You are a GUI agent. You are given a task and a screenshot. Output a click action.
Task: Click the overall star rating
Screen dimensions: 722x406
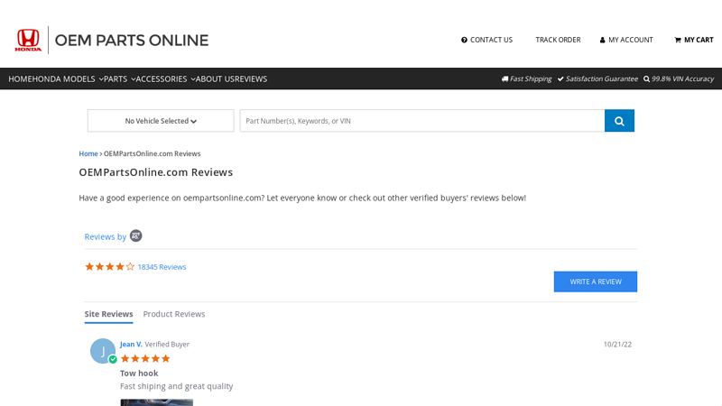(x=109, y=267)
